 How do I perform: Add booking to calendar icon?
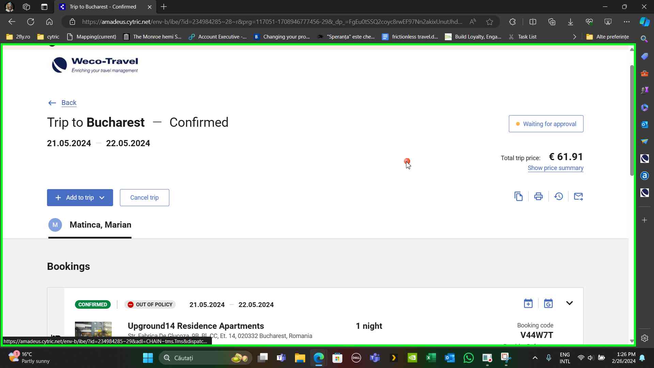528,303
